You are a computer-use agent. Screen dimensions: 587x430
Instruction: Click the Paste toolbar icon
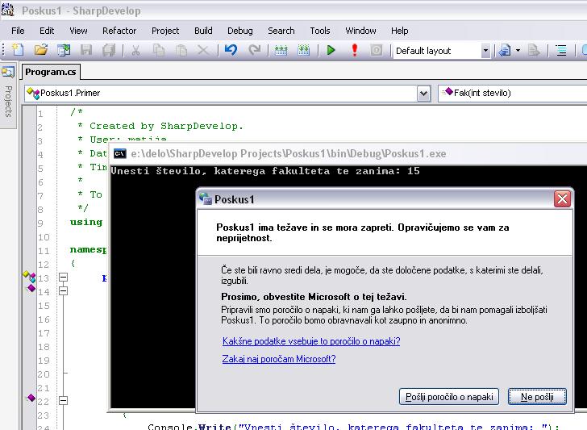(x=181, y=50)
